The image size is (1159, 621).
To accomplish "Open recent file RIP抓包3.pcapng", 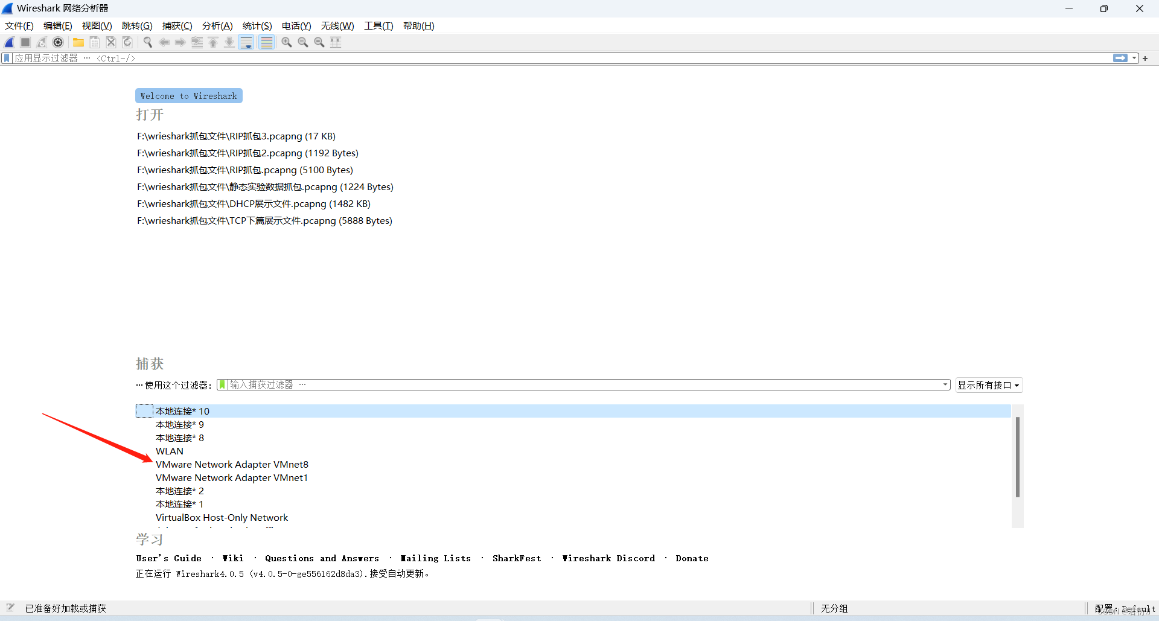I will coord(236,136).
